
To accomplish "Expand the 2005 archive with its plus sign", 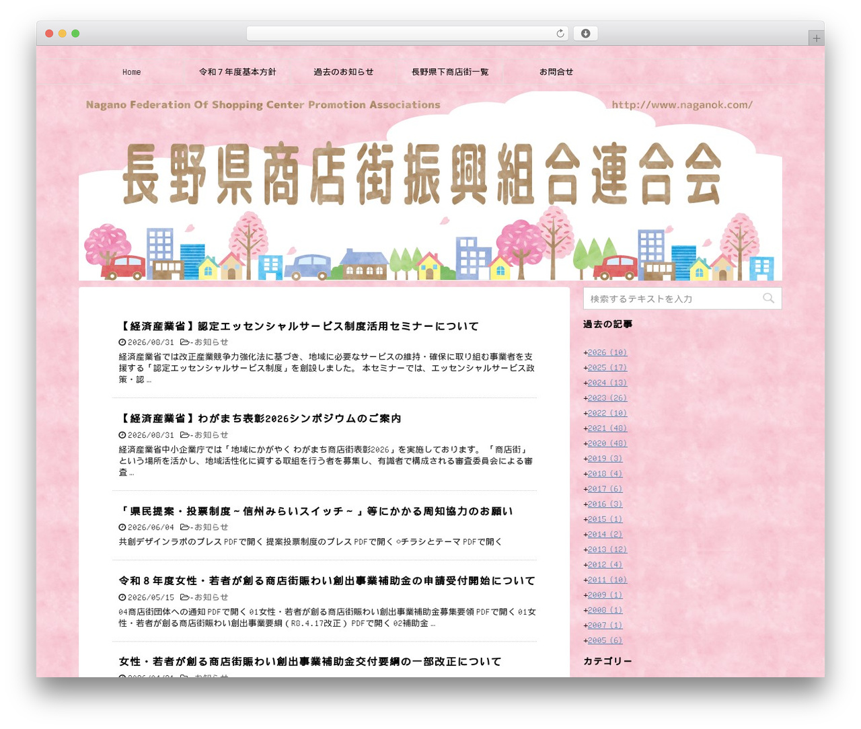I will (x=585, y=640).
